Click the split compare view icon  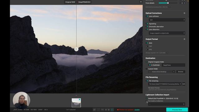[x=112, y=110]
